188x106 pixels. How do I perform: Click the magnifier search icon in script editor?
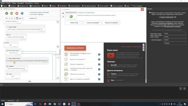click(x=58, y=22)
